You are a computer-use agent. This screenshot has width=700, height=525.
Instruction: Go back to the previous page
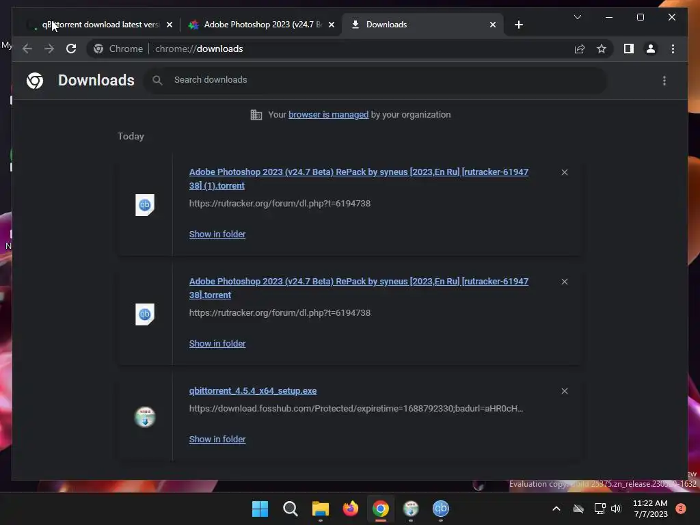(27, 49)
